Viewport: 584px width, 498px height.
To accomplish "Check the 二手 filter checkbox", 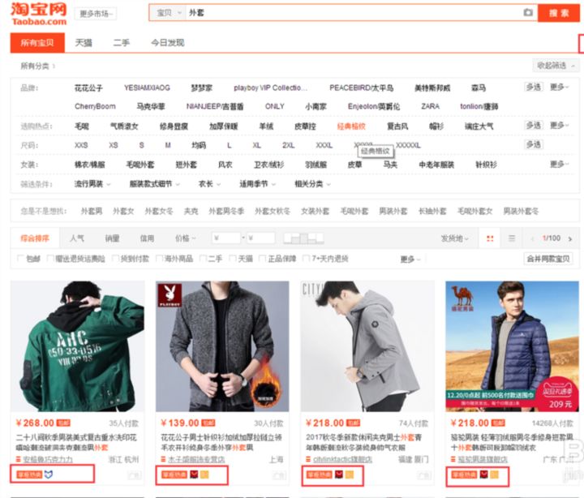I will [203, 259].
